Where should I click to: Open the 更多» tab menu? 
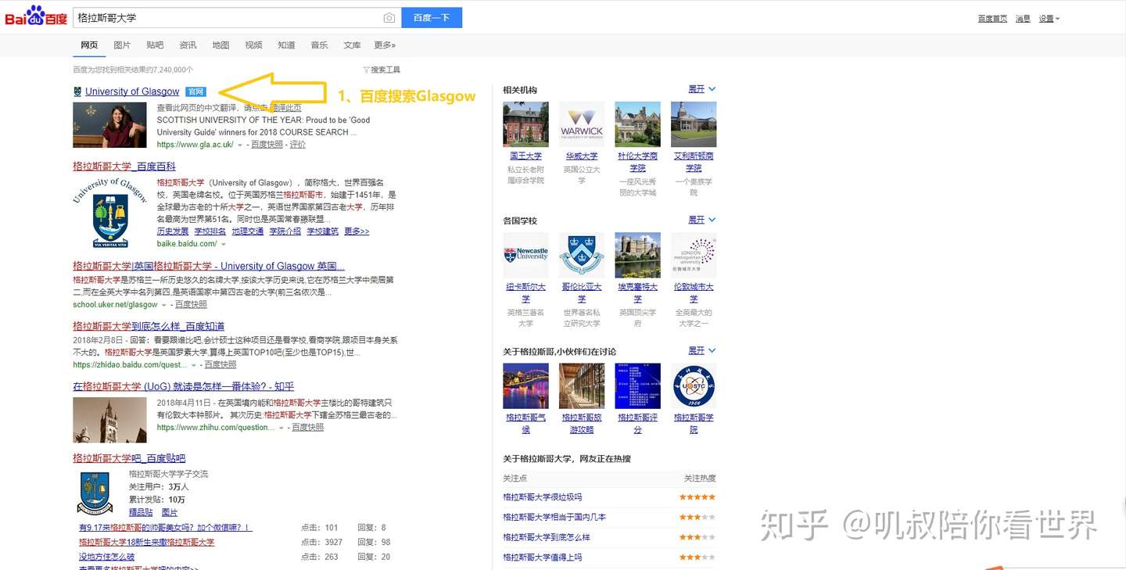pos(385,45)
